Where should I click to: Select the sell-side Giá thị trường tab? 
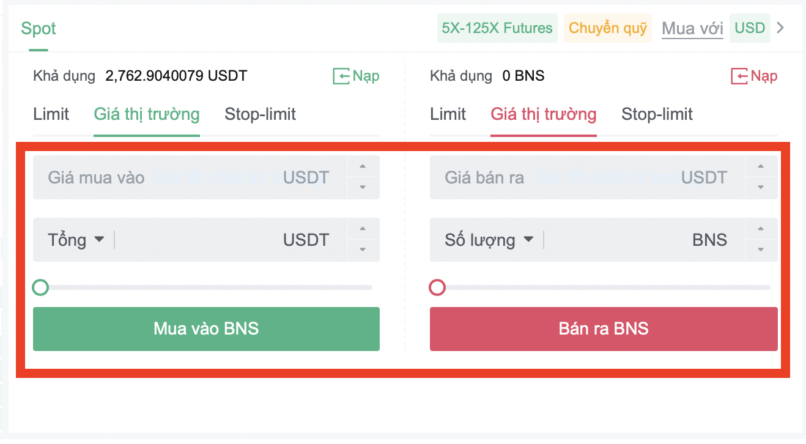(543, 114)
